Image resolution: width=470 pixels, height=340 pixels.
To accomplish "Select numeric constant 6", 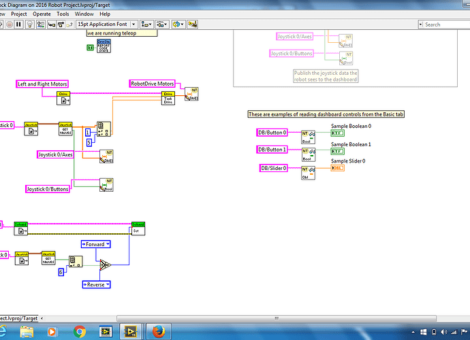I will [61, 272].
